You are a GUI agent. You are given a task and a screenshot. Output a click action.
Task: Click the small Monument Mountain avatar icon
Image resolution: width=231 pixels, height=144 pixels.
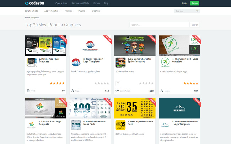coord(165,125)
